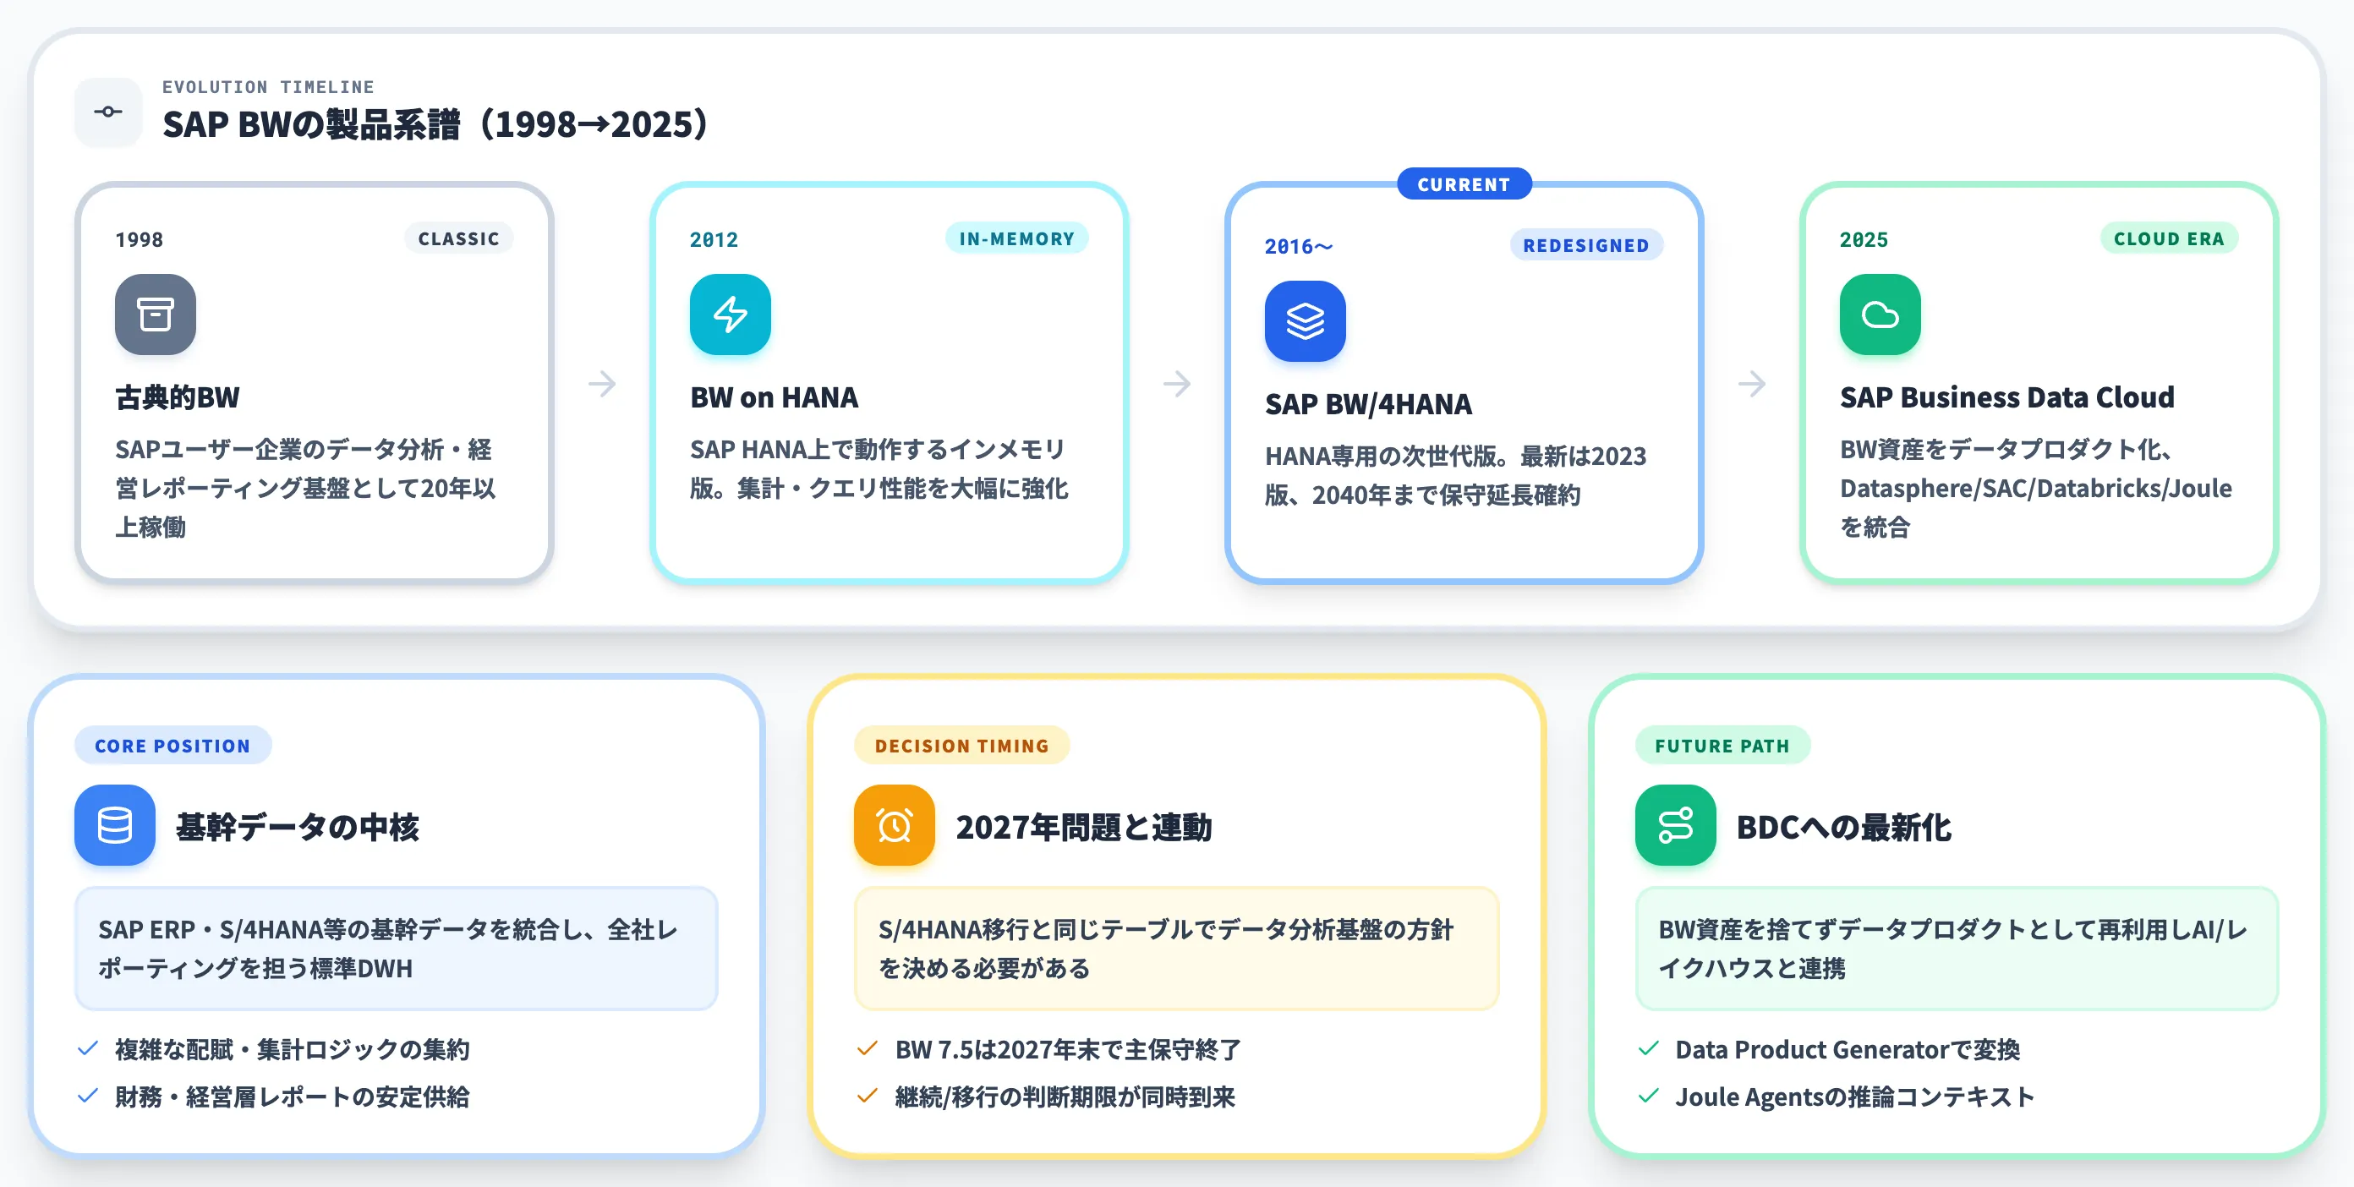Click the heading SAP BWの製品系譜（1998→2025）
This screenshot has width=2354, height=1187.
436,124
